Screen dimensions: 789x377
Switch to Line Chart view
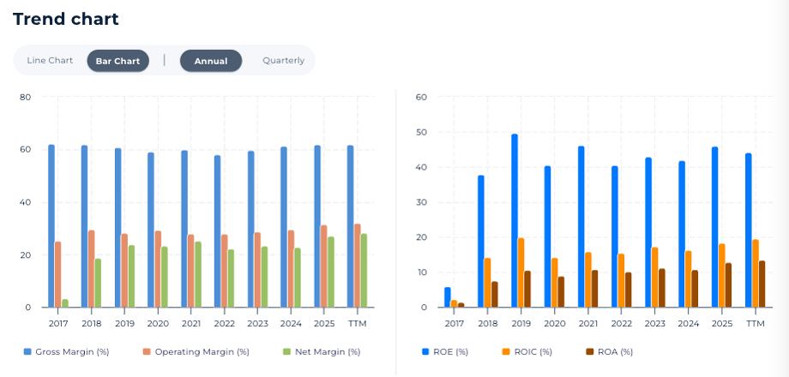pos(50,61)
